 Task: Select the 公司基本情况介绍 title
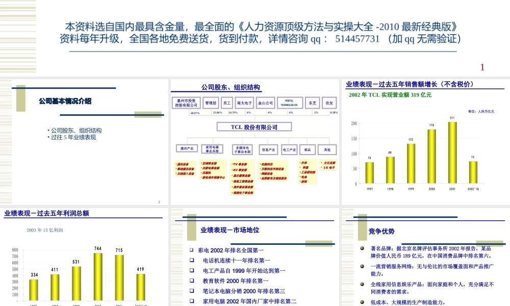pos(65,101)
